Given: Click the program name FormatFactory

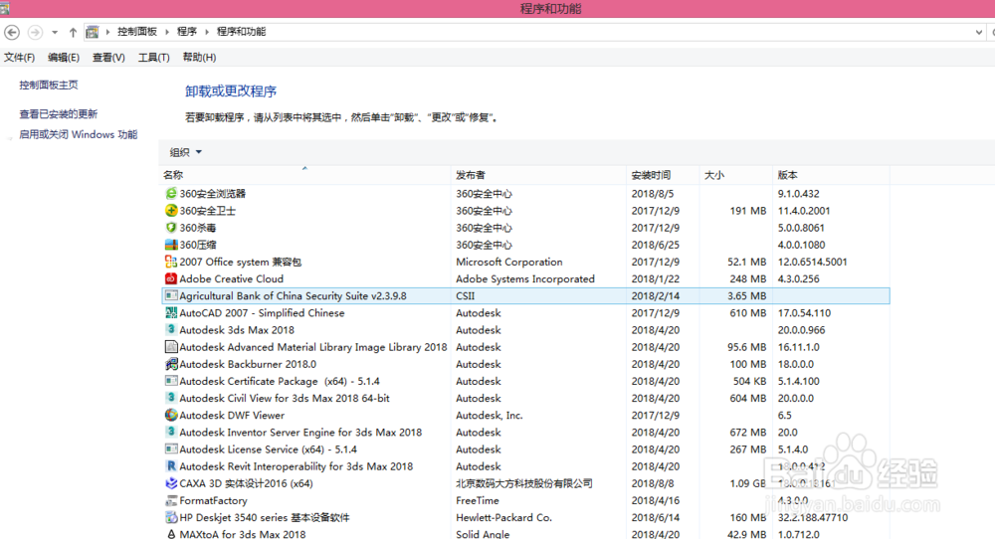Looking at the screenshot, I should [213, 501].
